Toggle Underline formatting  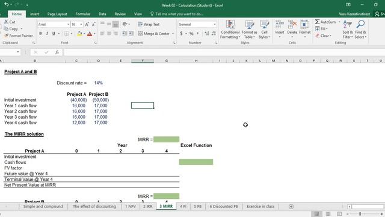coord(54,34)
